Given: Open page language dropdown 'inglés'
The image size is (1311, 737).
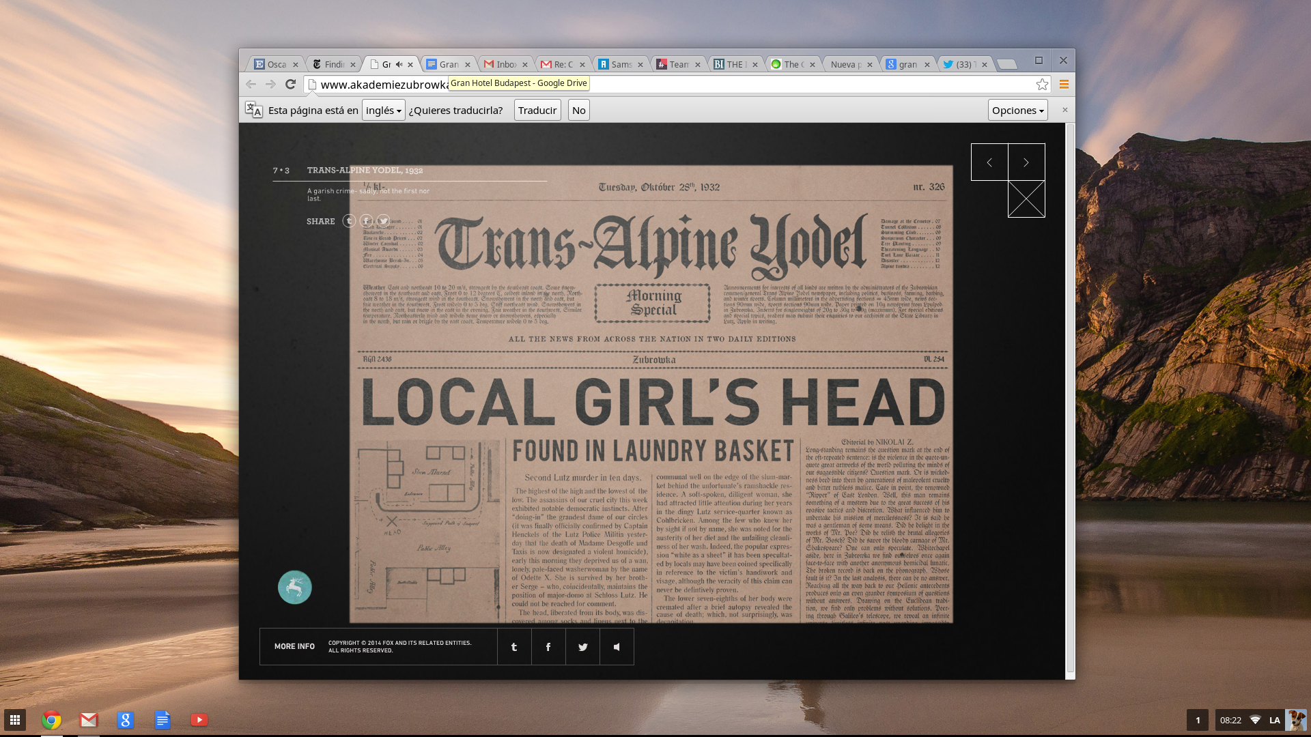Looking at the screenshot, I should tap(383, 110).
